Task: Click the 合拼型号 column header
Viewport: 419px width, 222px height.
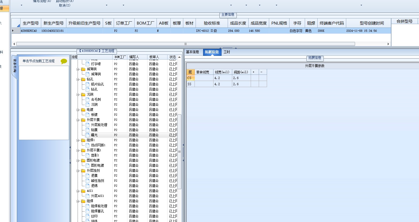Action: pos(405,21)
